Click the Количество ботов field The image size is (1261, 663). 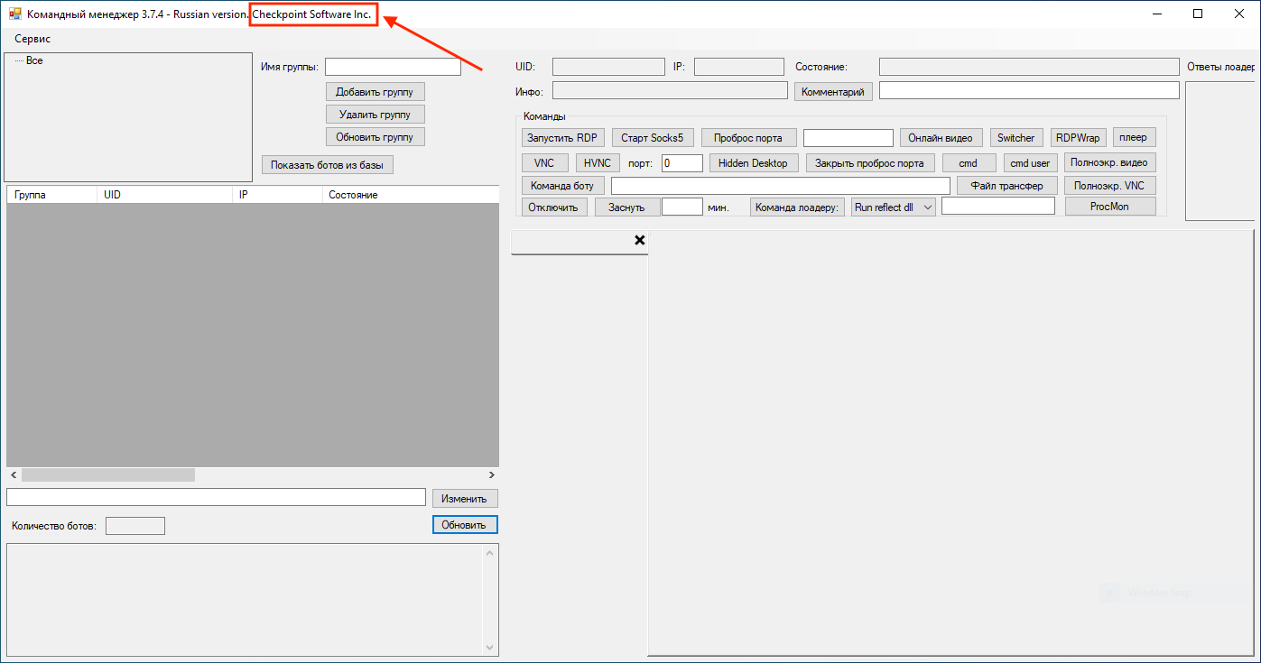pos(135,526)
